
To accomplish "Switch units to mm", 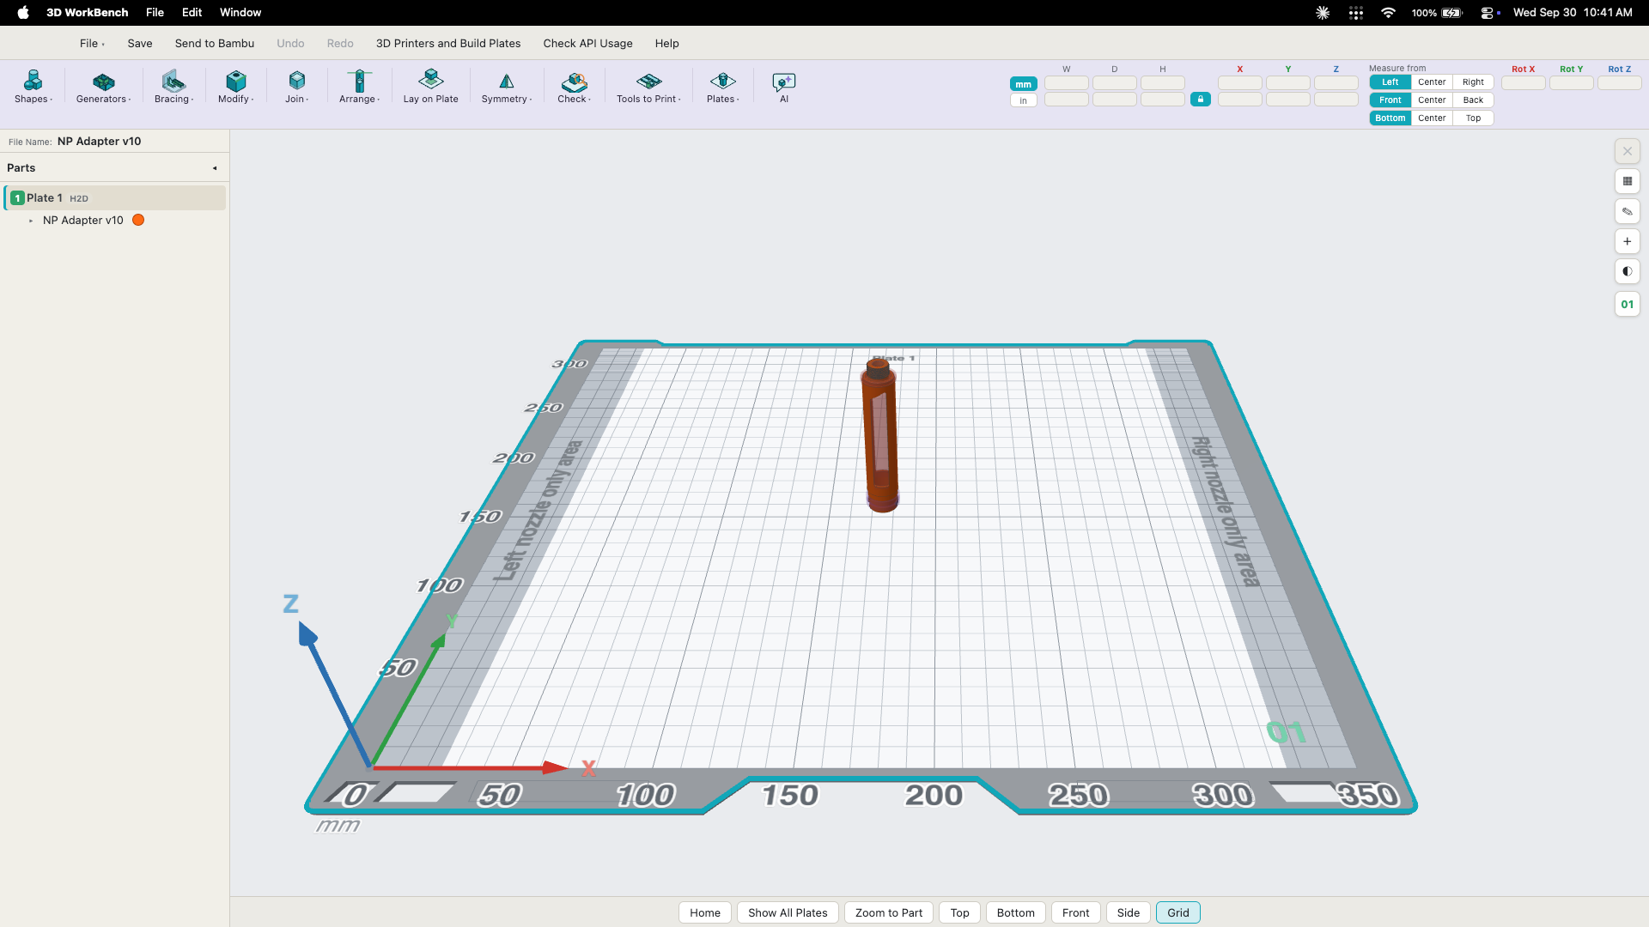I will tap(1024, 84).
